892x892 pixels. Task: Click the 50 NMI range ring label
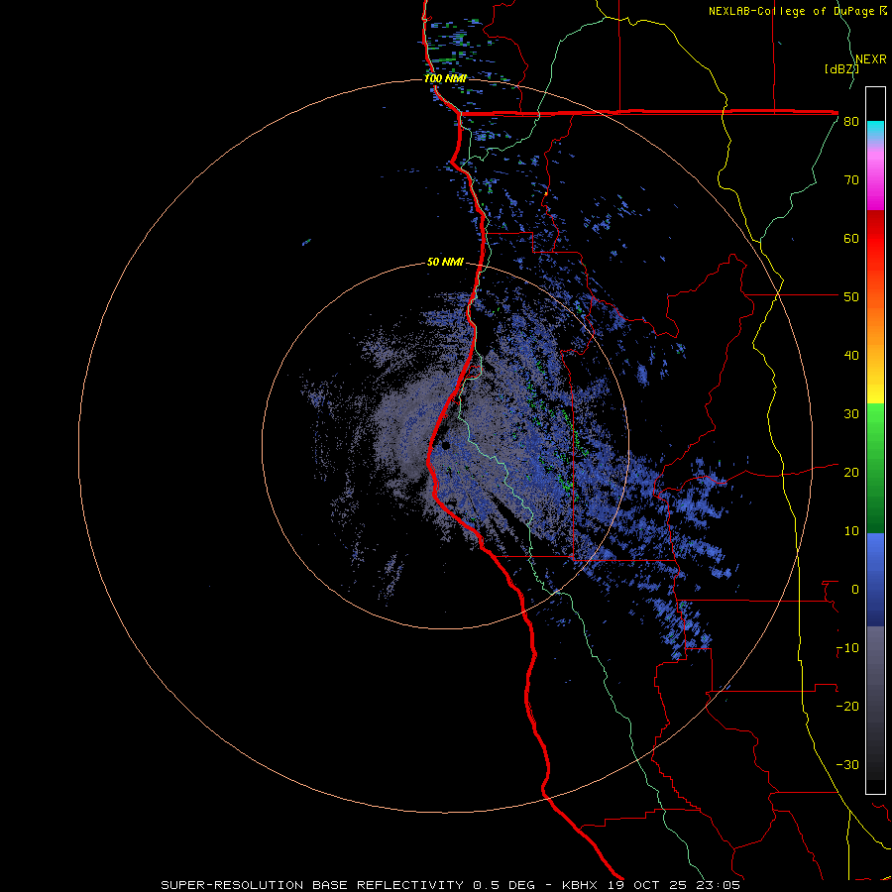tap(445, 263)
